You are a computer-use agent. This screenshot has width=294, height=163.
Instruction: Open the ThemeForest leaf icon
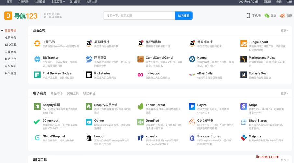coord(140,106)
